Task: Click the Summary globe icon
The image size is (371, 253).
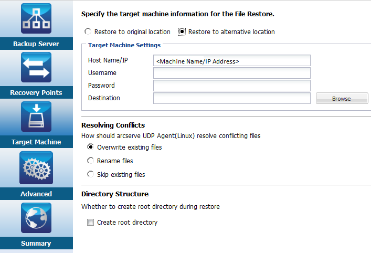Action: coord(36,217)
